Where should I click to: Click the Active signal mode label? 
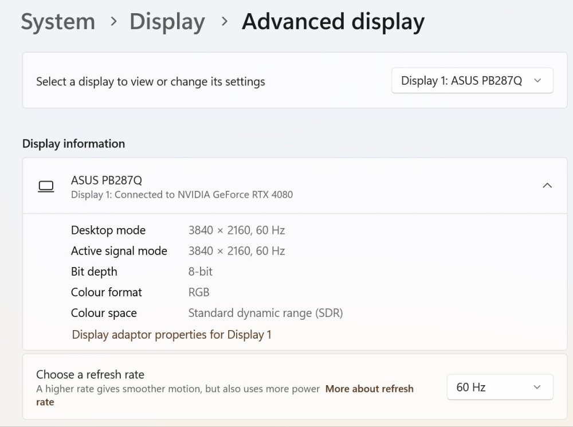pos(119,251)
